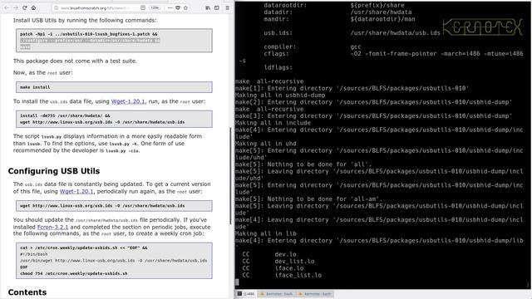Follow the Fcron-3.2.1 link
This screenshot has height=299, width=532.
coord(52,227)
